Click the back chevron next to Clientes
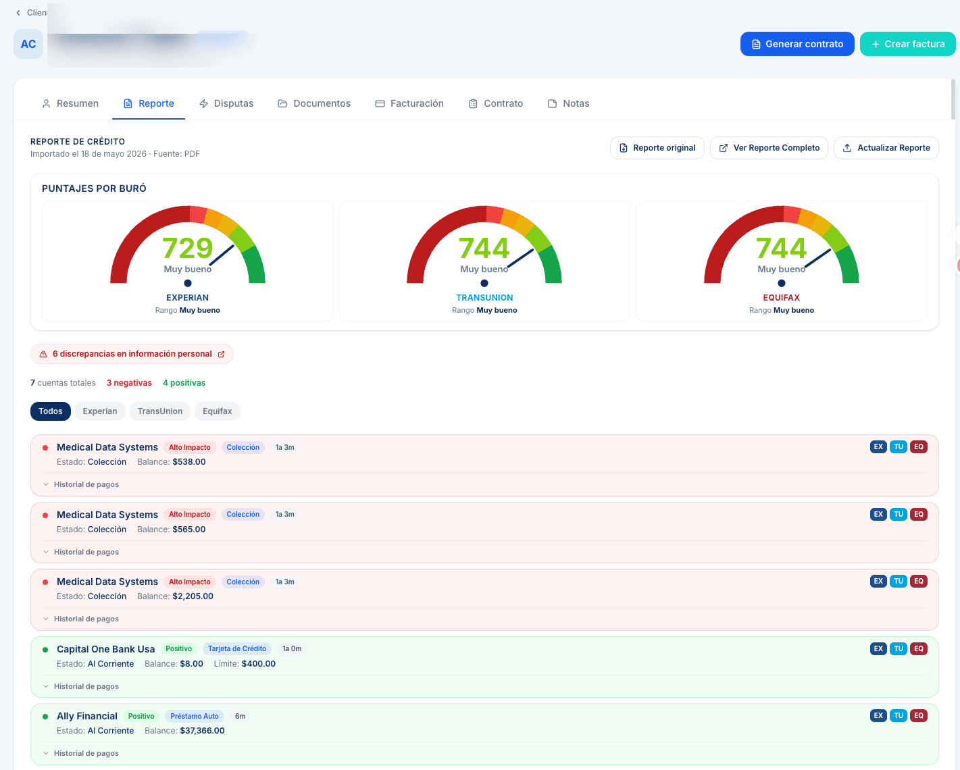This screenshot has width=960, height=770. click(18, 13)
